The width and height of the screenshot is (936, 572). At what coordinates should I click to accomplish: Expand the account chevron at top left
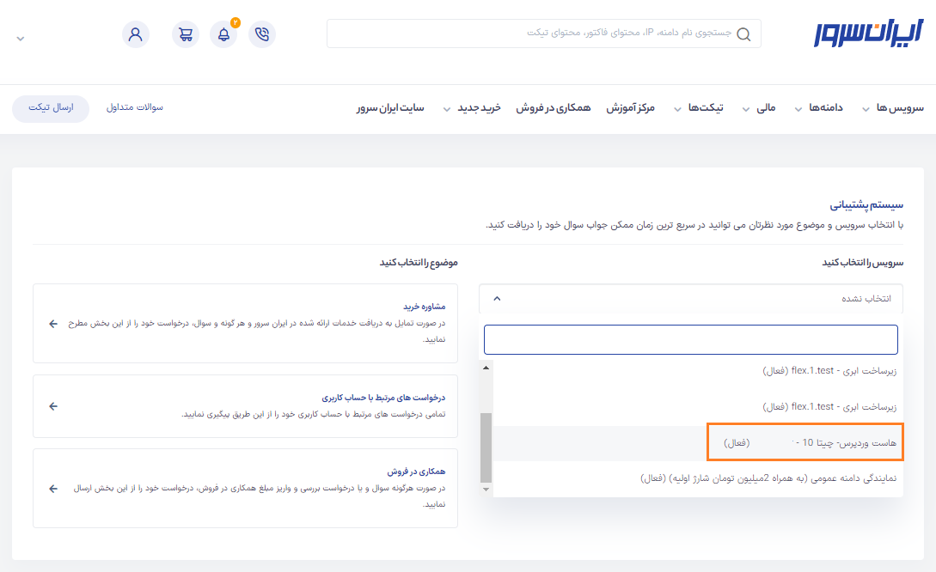[x=21, y=38]
